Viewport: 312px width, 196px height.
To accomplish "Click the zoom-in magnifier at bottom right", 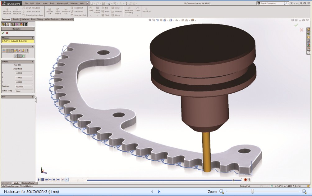I will point(304,191).
